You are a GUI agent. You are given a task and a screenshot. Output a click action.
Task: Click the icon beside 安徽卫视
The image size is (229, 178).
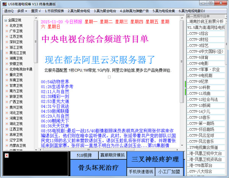[x=7, y=64]
